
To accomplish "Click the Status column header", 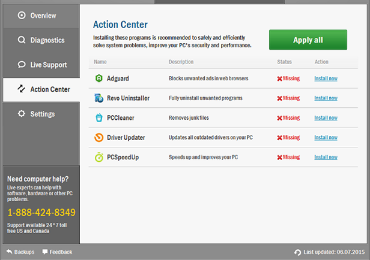I will coord(284,62).
